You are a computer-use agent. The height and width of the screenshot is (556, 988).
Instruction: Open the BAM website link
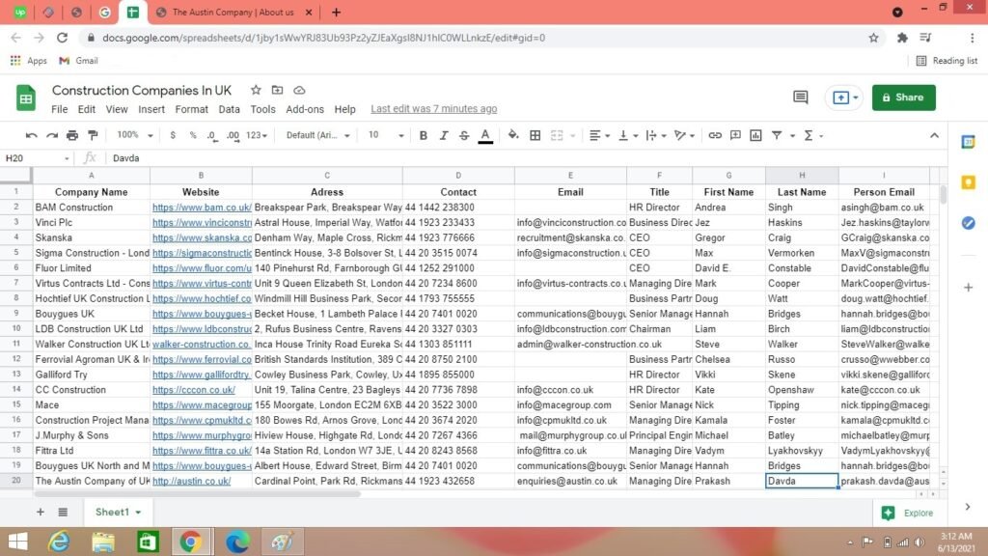(x=202, y=208)
